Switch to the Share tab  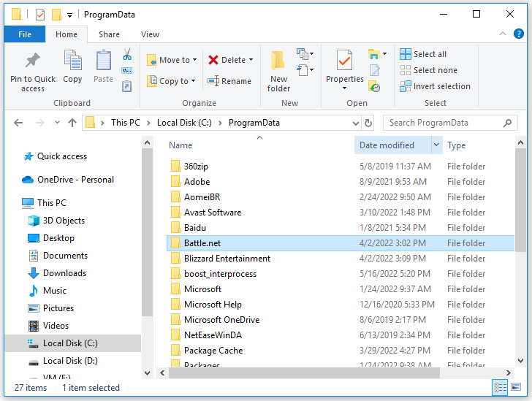(110, 34)
